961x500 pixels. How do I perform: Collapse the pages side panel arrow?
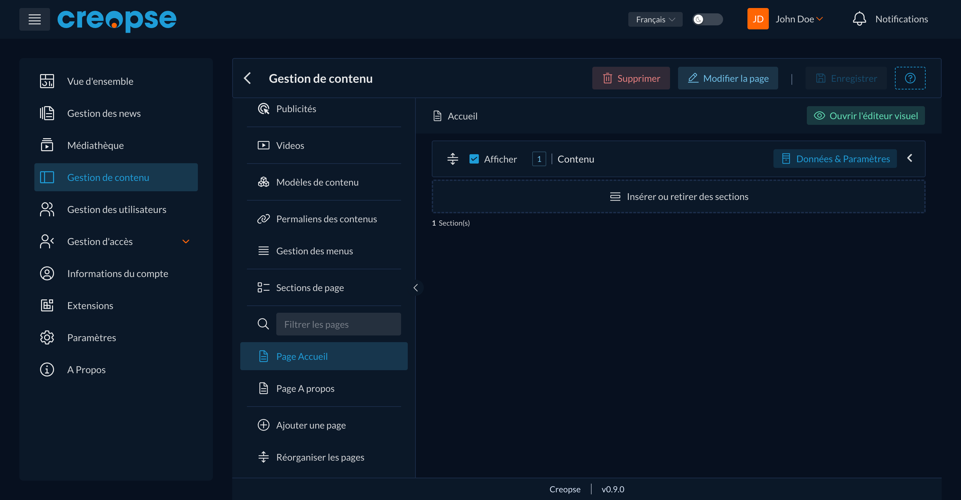click(x=415, y=288)
